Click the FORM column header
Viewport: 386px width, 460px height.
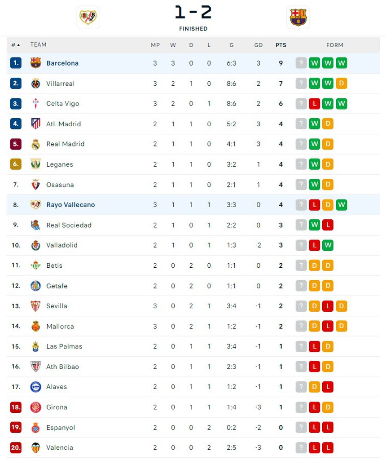pyautogui.click(x=335, y=45)
